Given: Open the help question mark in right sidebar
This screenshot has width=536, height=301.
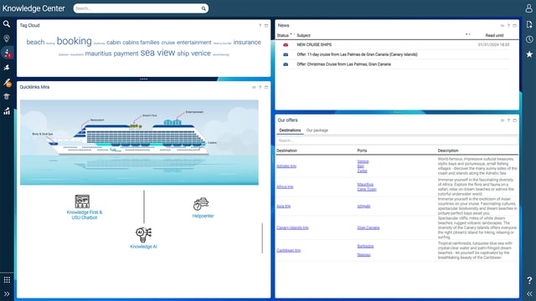Looking at the screenshot, I should click(529, 280).
